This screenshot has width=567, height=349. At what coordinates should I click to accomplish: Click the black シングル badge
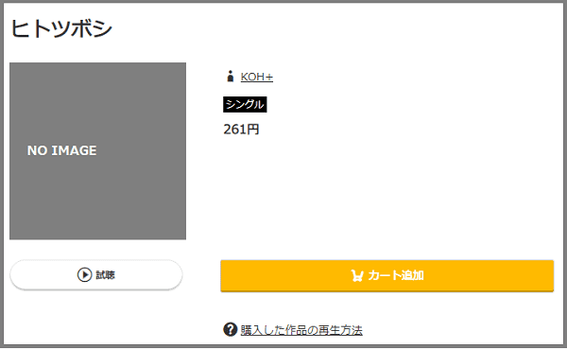pyautogui.click(x=245, y=104)
